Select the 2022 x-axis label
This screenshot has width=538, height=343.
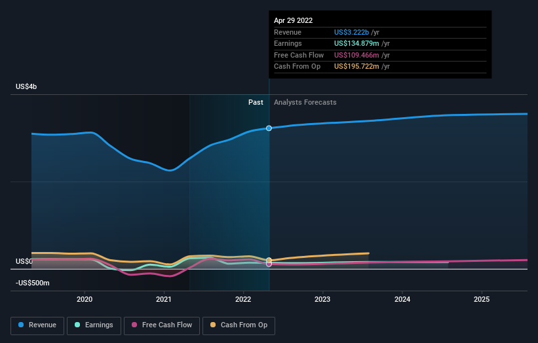243,300
